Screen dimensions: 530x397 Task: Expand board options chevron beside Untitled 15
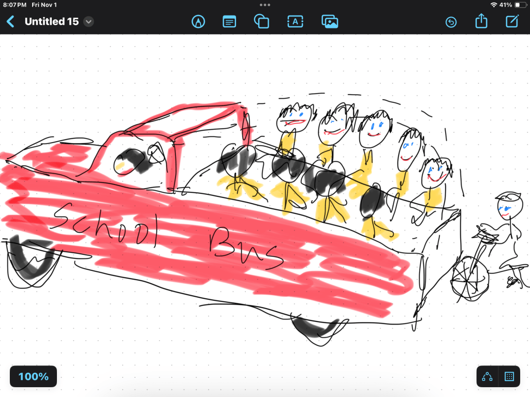(89, 22)
